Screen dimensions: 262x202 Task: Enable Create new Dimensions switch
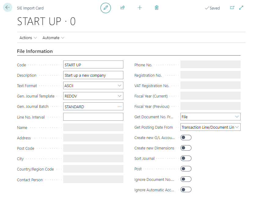pyautogui.click(x=186, y=148)
